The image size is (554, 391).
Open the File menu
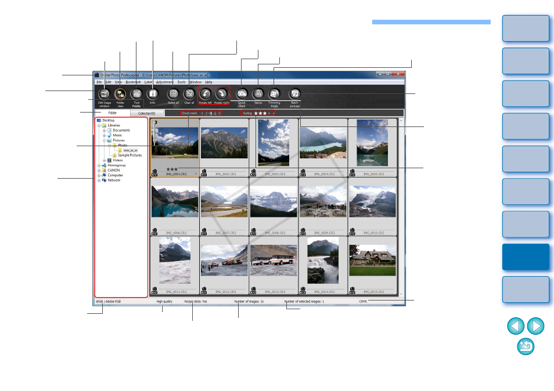coord(99,82)
